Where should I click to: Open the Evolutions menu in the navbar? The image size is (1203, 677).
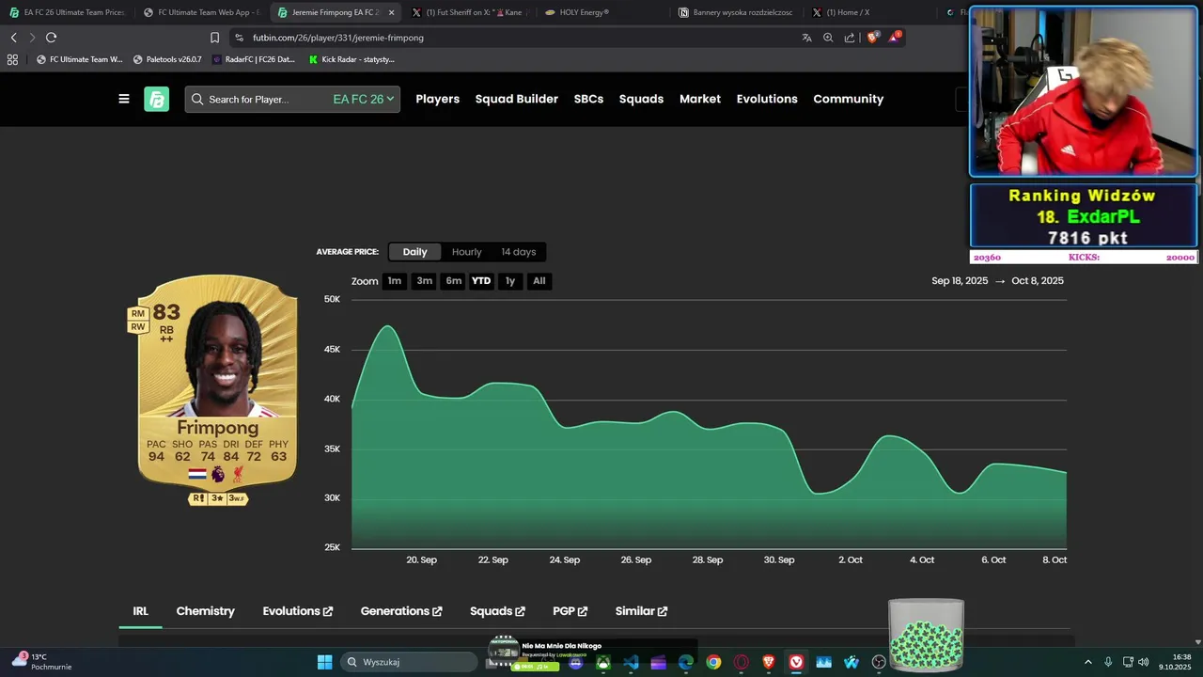767,99
